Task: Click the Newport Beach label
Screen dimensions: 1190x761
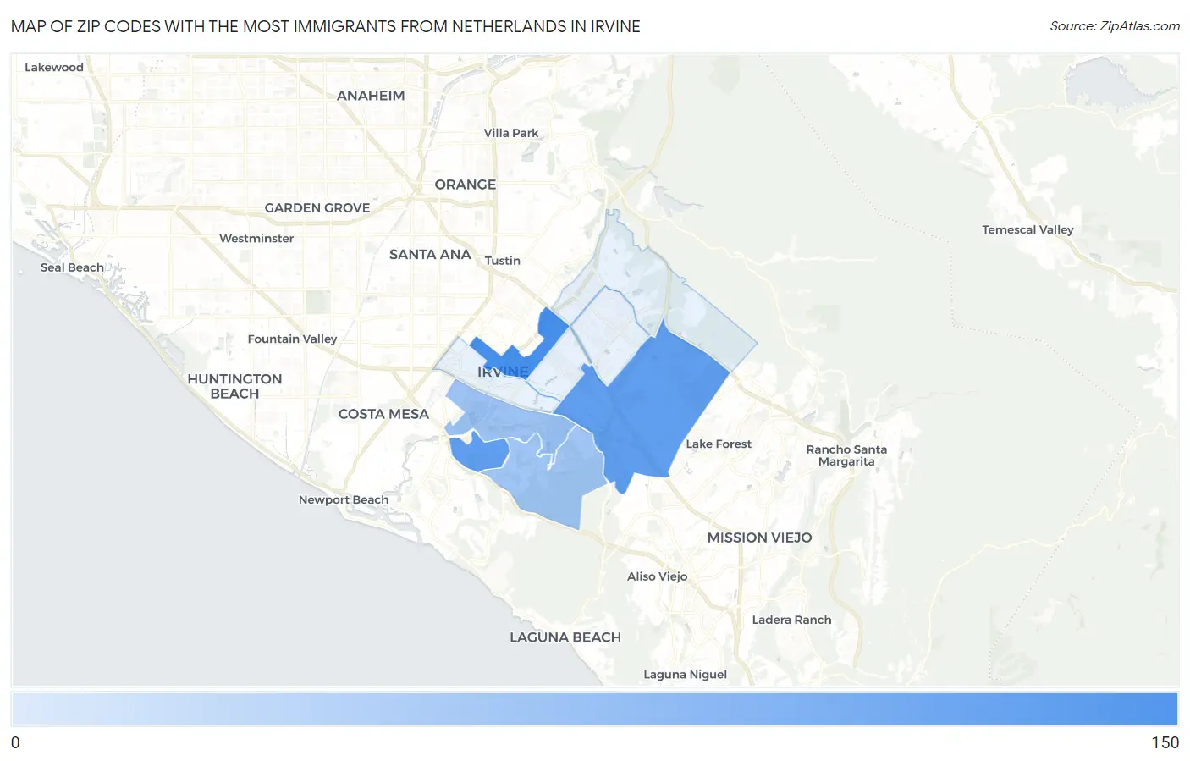Action: (344, 500)
